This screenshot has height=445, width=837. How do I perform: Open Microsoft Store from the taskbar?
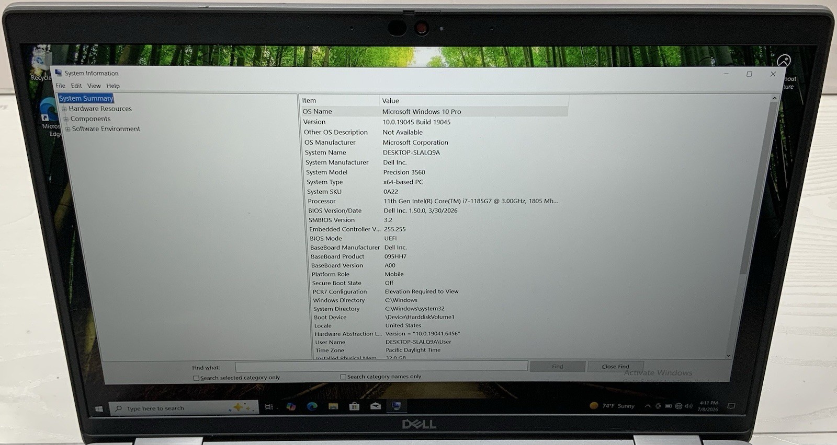click(354, 406)
